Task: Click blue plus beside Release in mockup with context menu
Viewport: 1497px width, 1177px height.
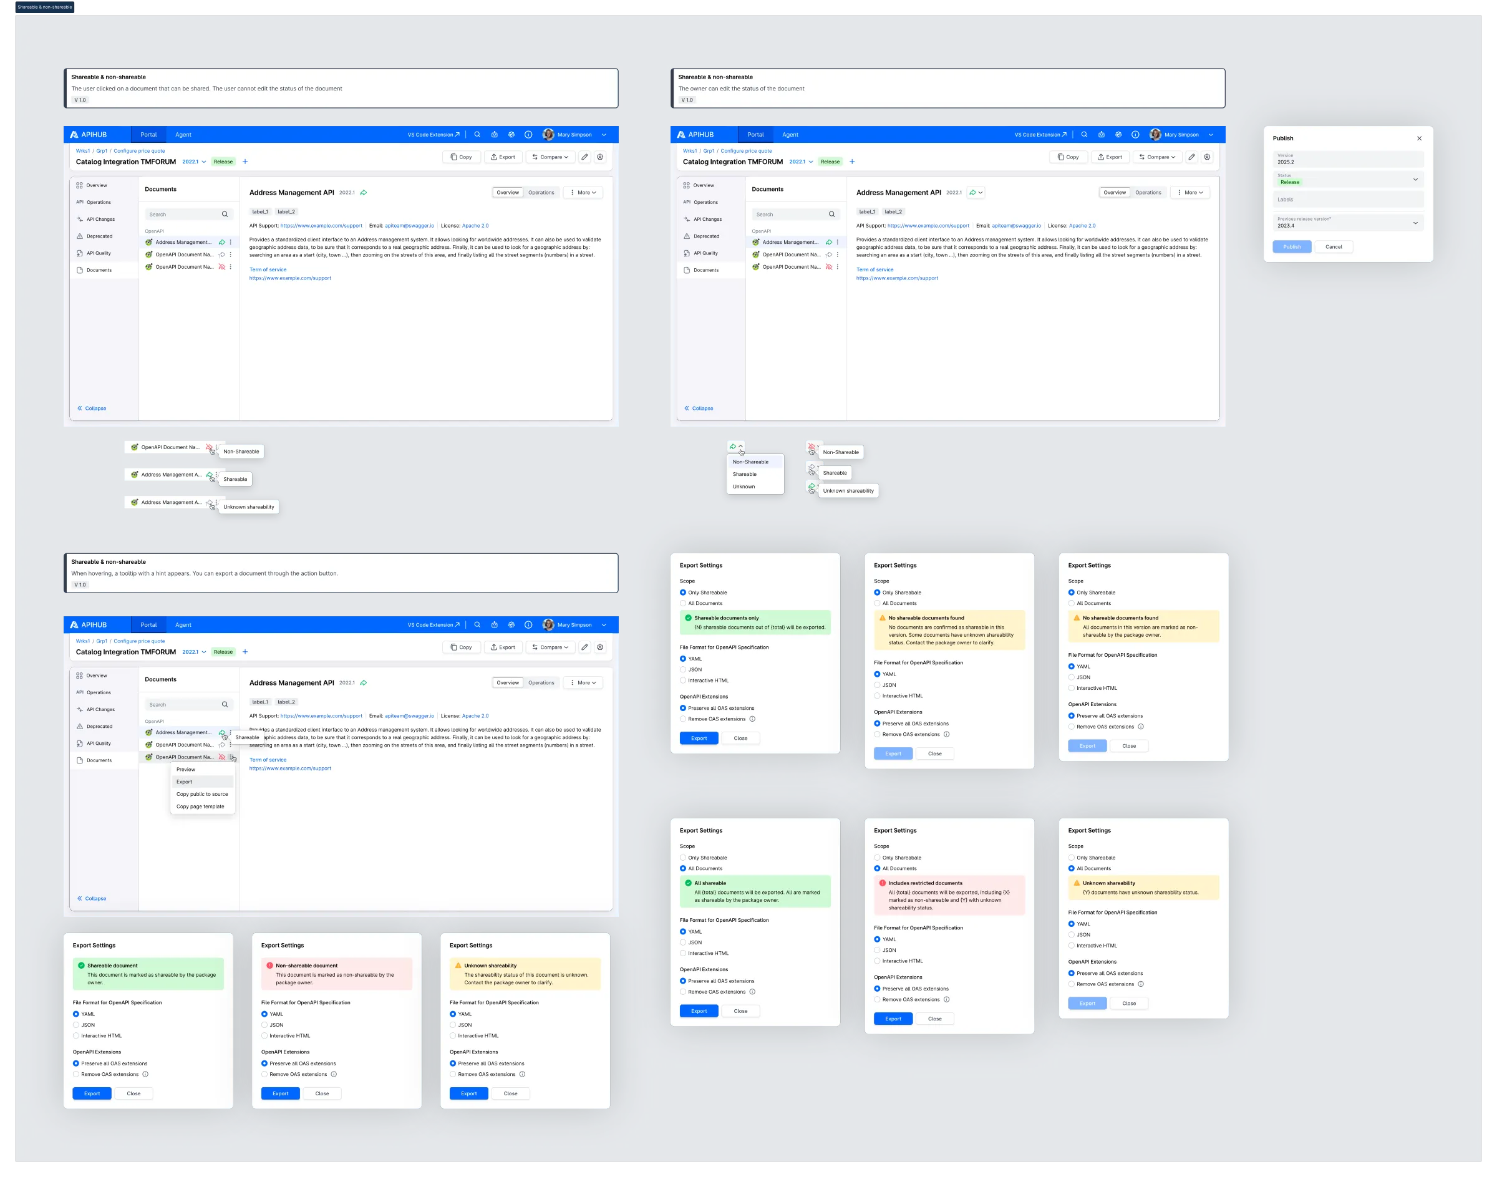Action: pyautogui.click(x=245, y=652)
